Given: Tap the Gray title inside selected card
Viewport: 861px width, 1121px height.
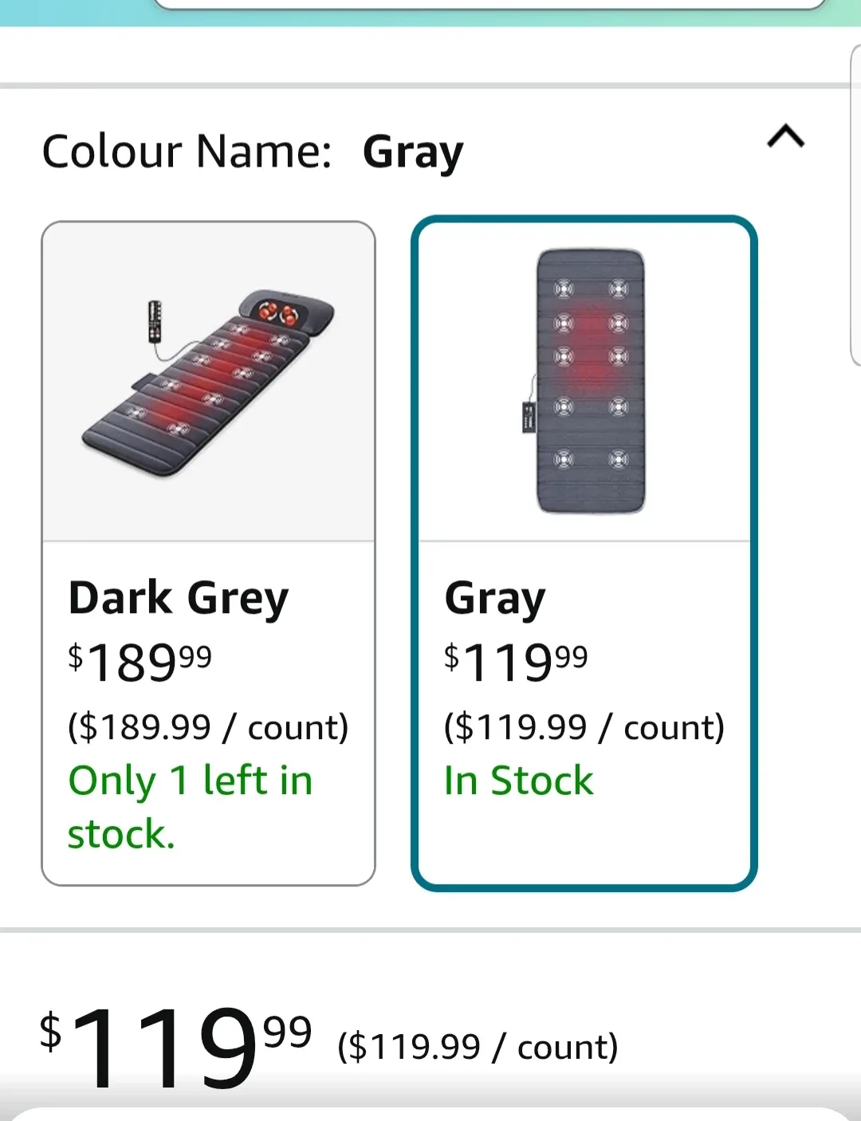Looking at the screenshot, I should (495, 598).
